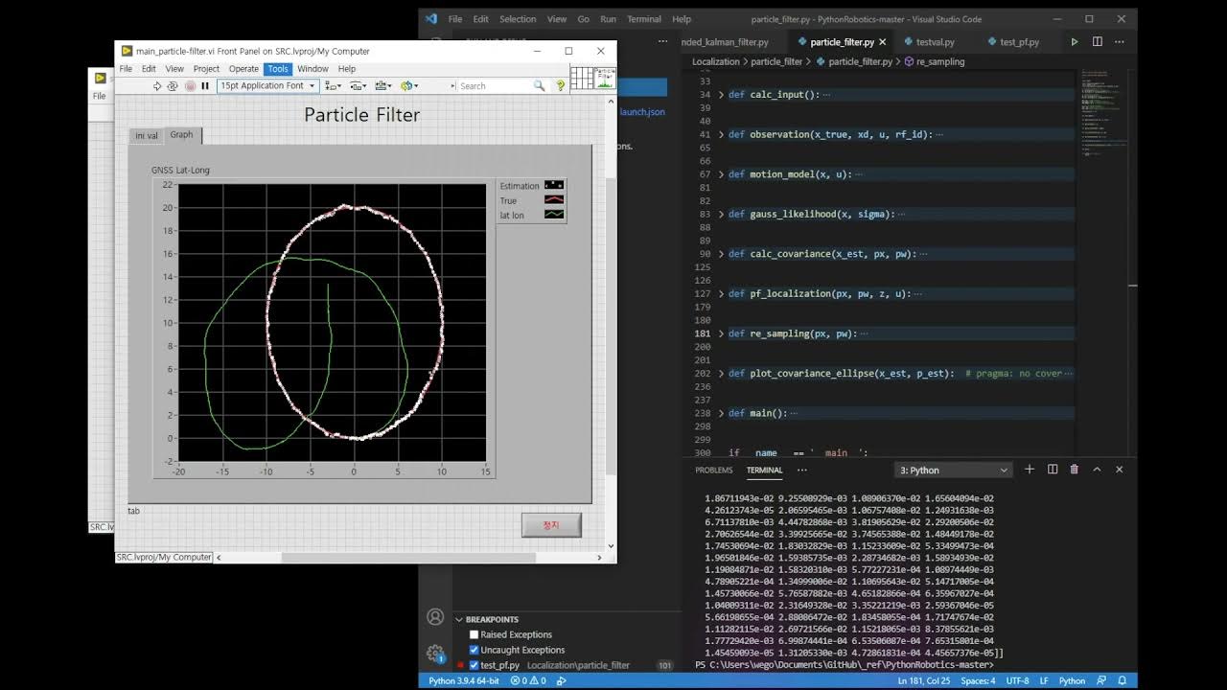Open the Reorder objects tool icon
1227x690 pixels.
pyautogui.click(x=405, y=85)
